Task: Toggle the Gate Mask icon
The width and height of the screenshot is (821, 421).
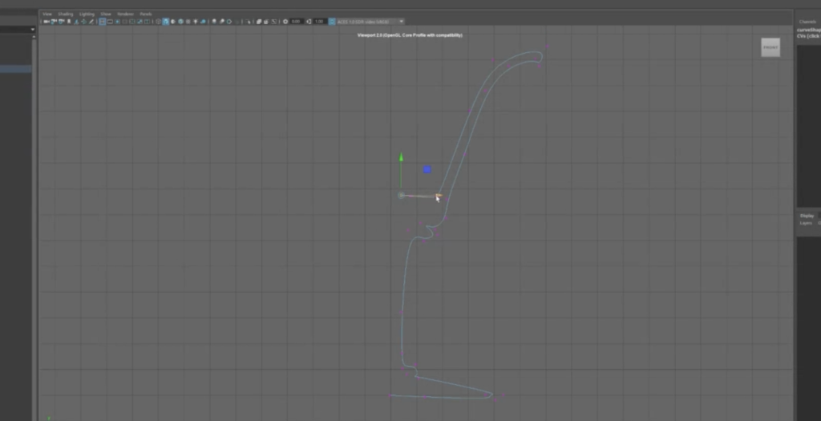Action: click(x=124, y=22)
